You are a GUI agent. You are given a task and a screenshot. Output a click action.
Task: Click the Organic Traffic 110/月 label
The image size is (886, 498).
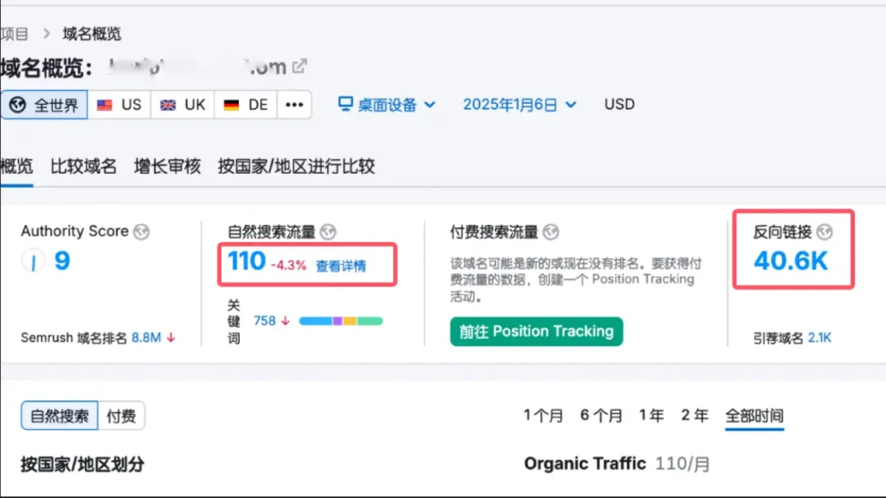tap(617, 463)
